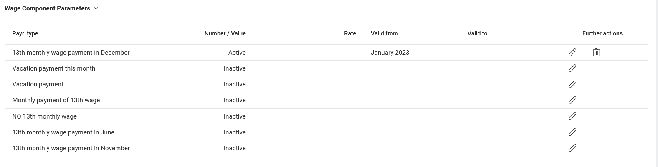This screenshot has width=658, height=167.
Task: Click the January 2023 valid from date
Action: pyautogui.click(x=390, y=53)
